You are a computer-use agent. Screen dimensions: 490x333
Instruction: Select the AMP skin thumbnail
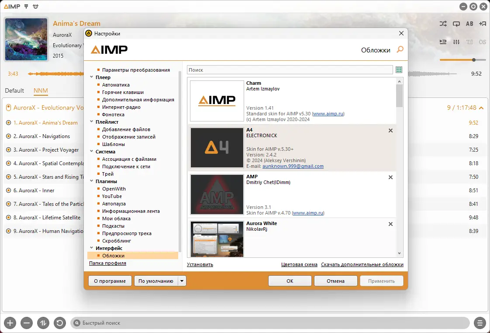pos(217,194)
